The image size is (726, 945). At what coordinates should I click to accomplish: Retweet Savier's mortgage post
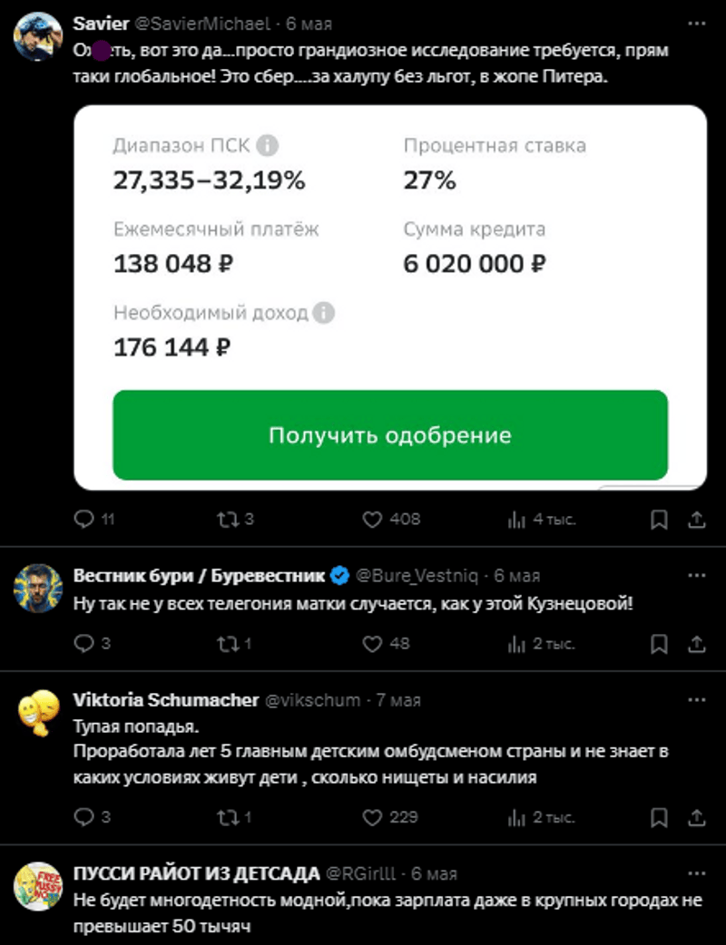[x=228, y=520]
